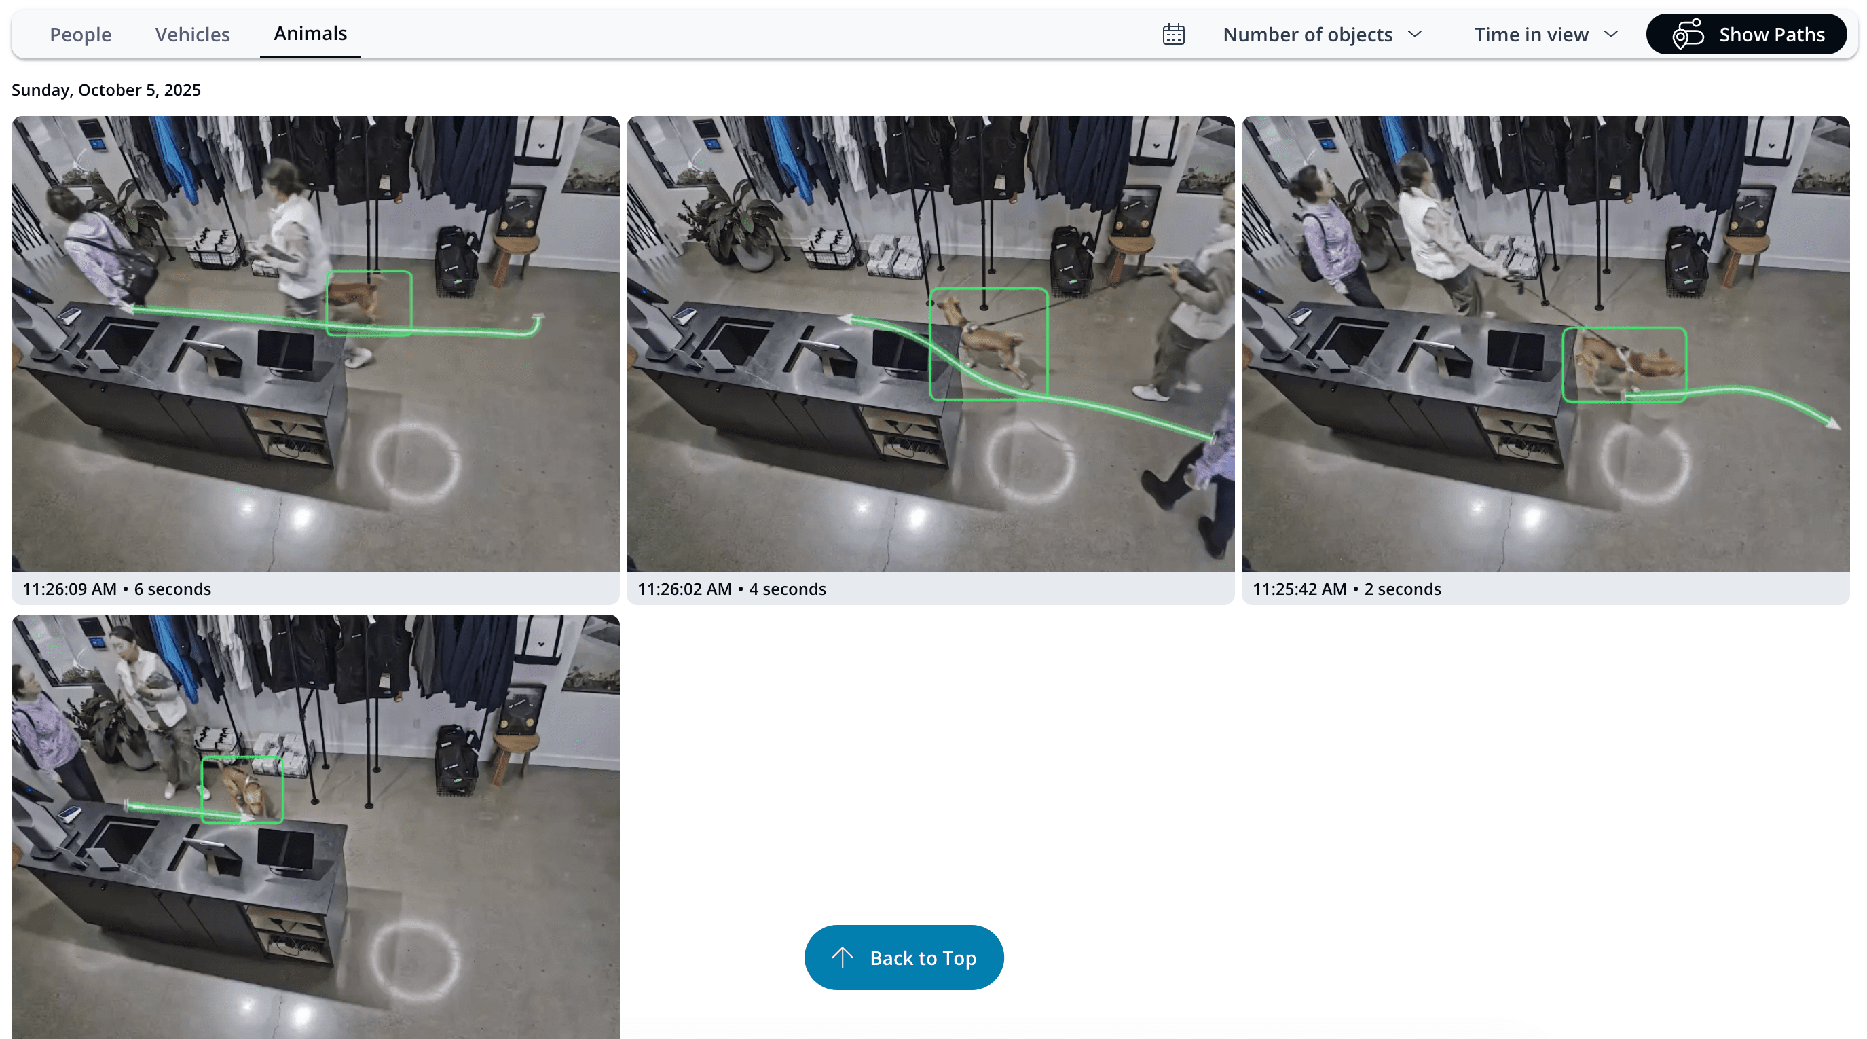
Task: Click the paths icon inside Show Paths button
Action: coord(1688,33)
